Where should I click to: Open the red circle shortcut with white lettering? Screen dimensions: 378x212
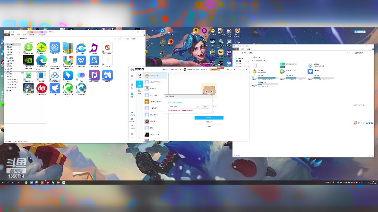[42, 88]
